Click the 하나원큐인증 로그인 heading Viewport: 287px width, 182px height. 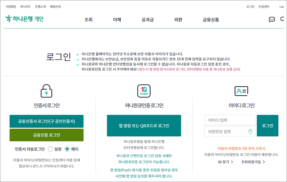[x=144, y=105]
